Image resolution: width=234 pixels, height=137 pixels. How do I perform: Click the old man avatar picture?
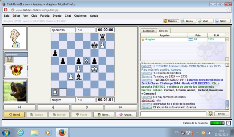coord(15,38)
